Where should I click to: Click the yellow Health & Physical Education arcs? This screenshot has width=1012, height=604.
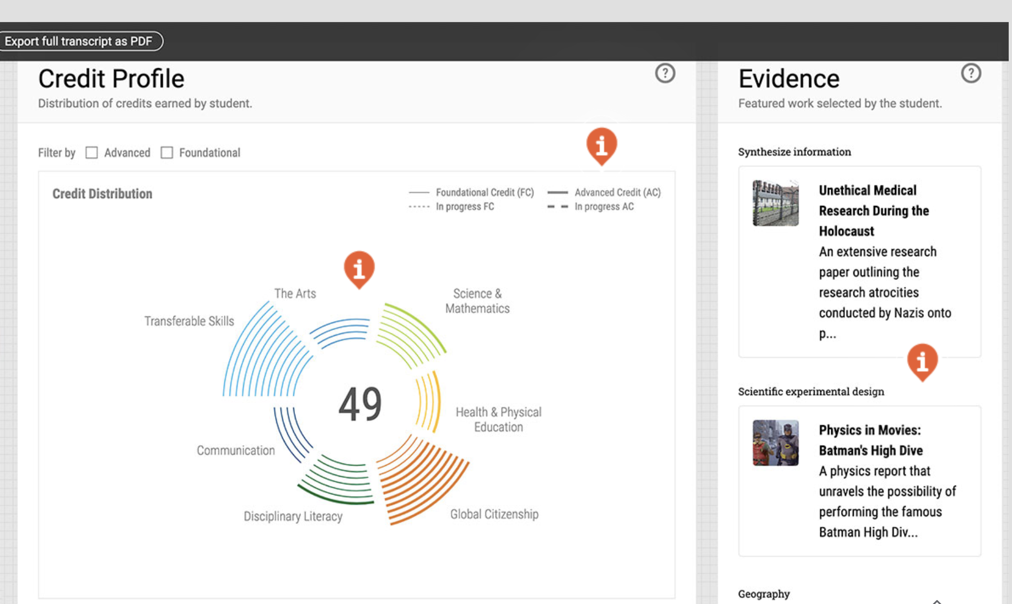tap(429, 401)
